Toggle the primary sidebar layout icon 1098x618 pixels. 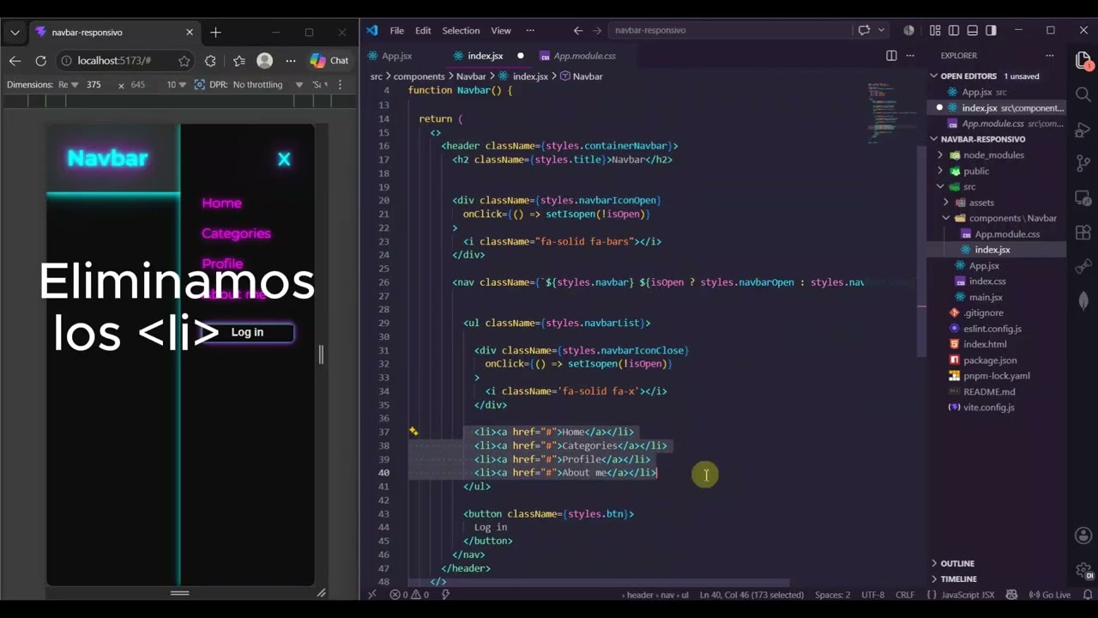click(x=954, y=30)
